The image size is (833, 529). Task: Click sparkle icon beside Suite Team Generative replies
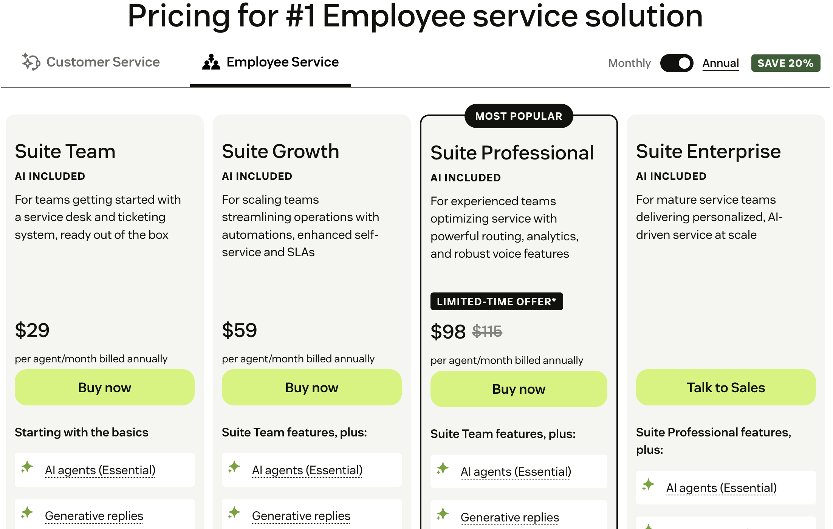[x=27, y=513]
